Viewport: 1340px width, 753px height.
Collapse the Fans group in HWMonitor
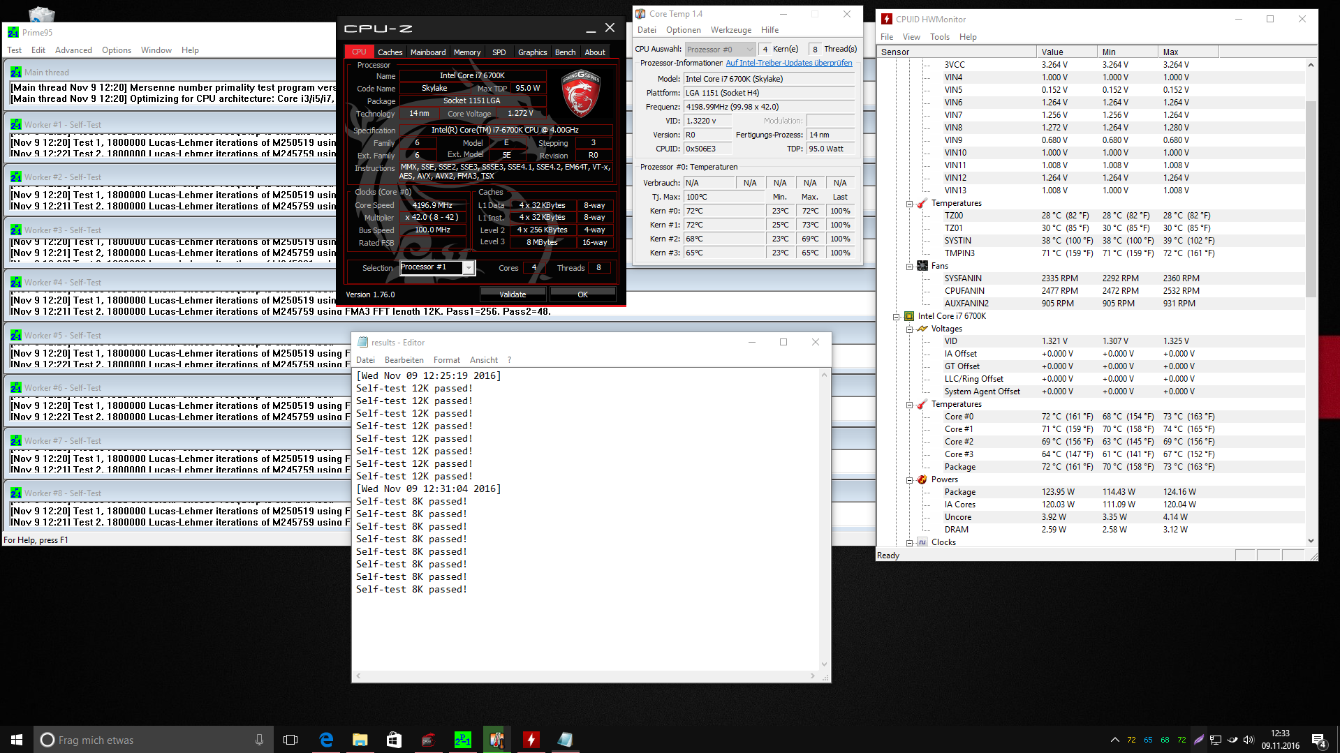(909, 266)
